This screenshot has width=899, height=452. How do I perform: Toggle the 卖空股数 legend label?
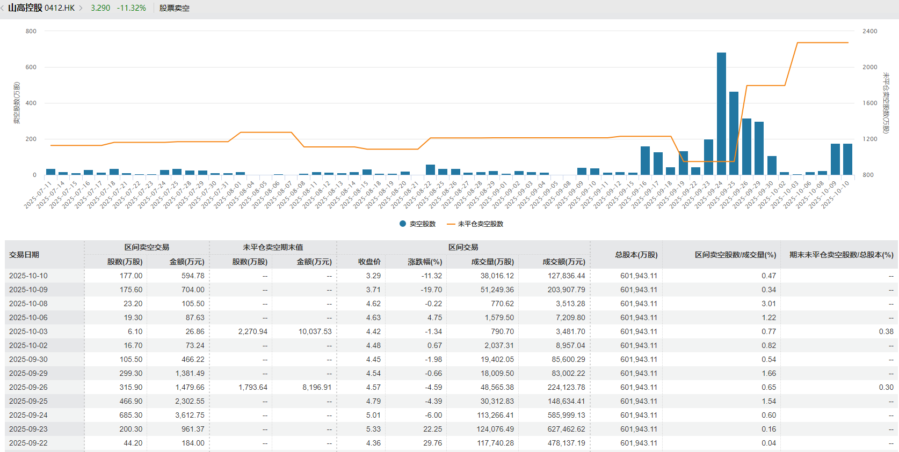point(423,224)
